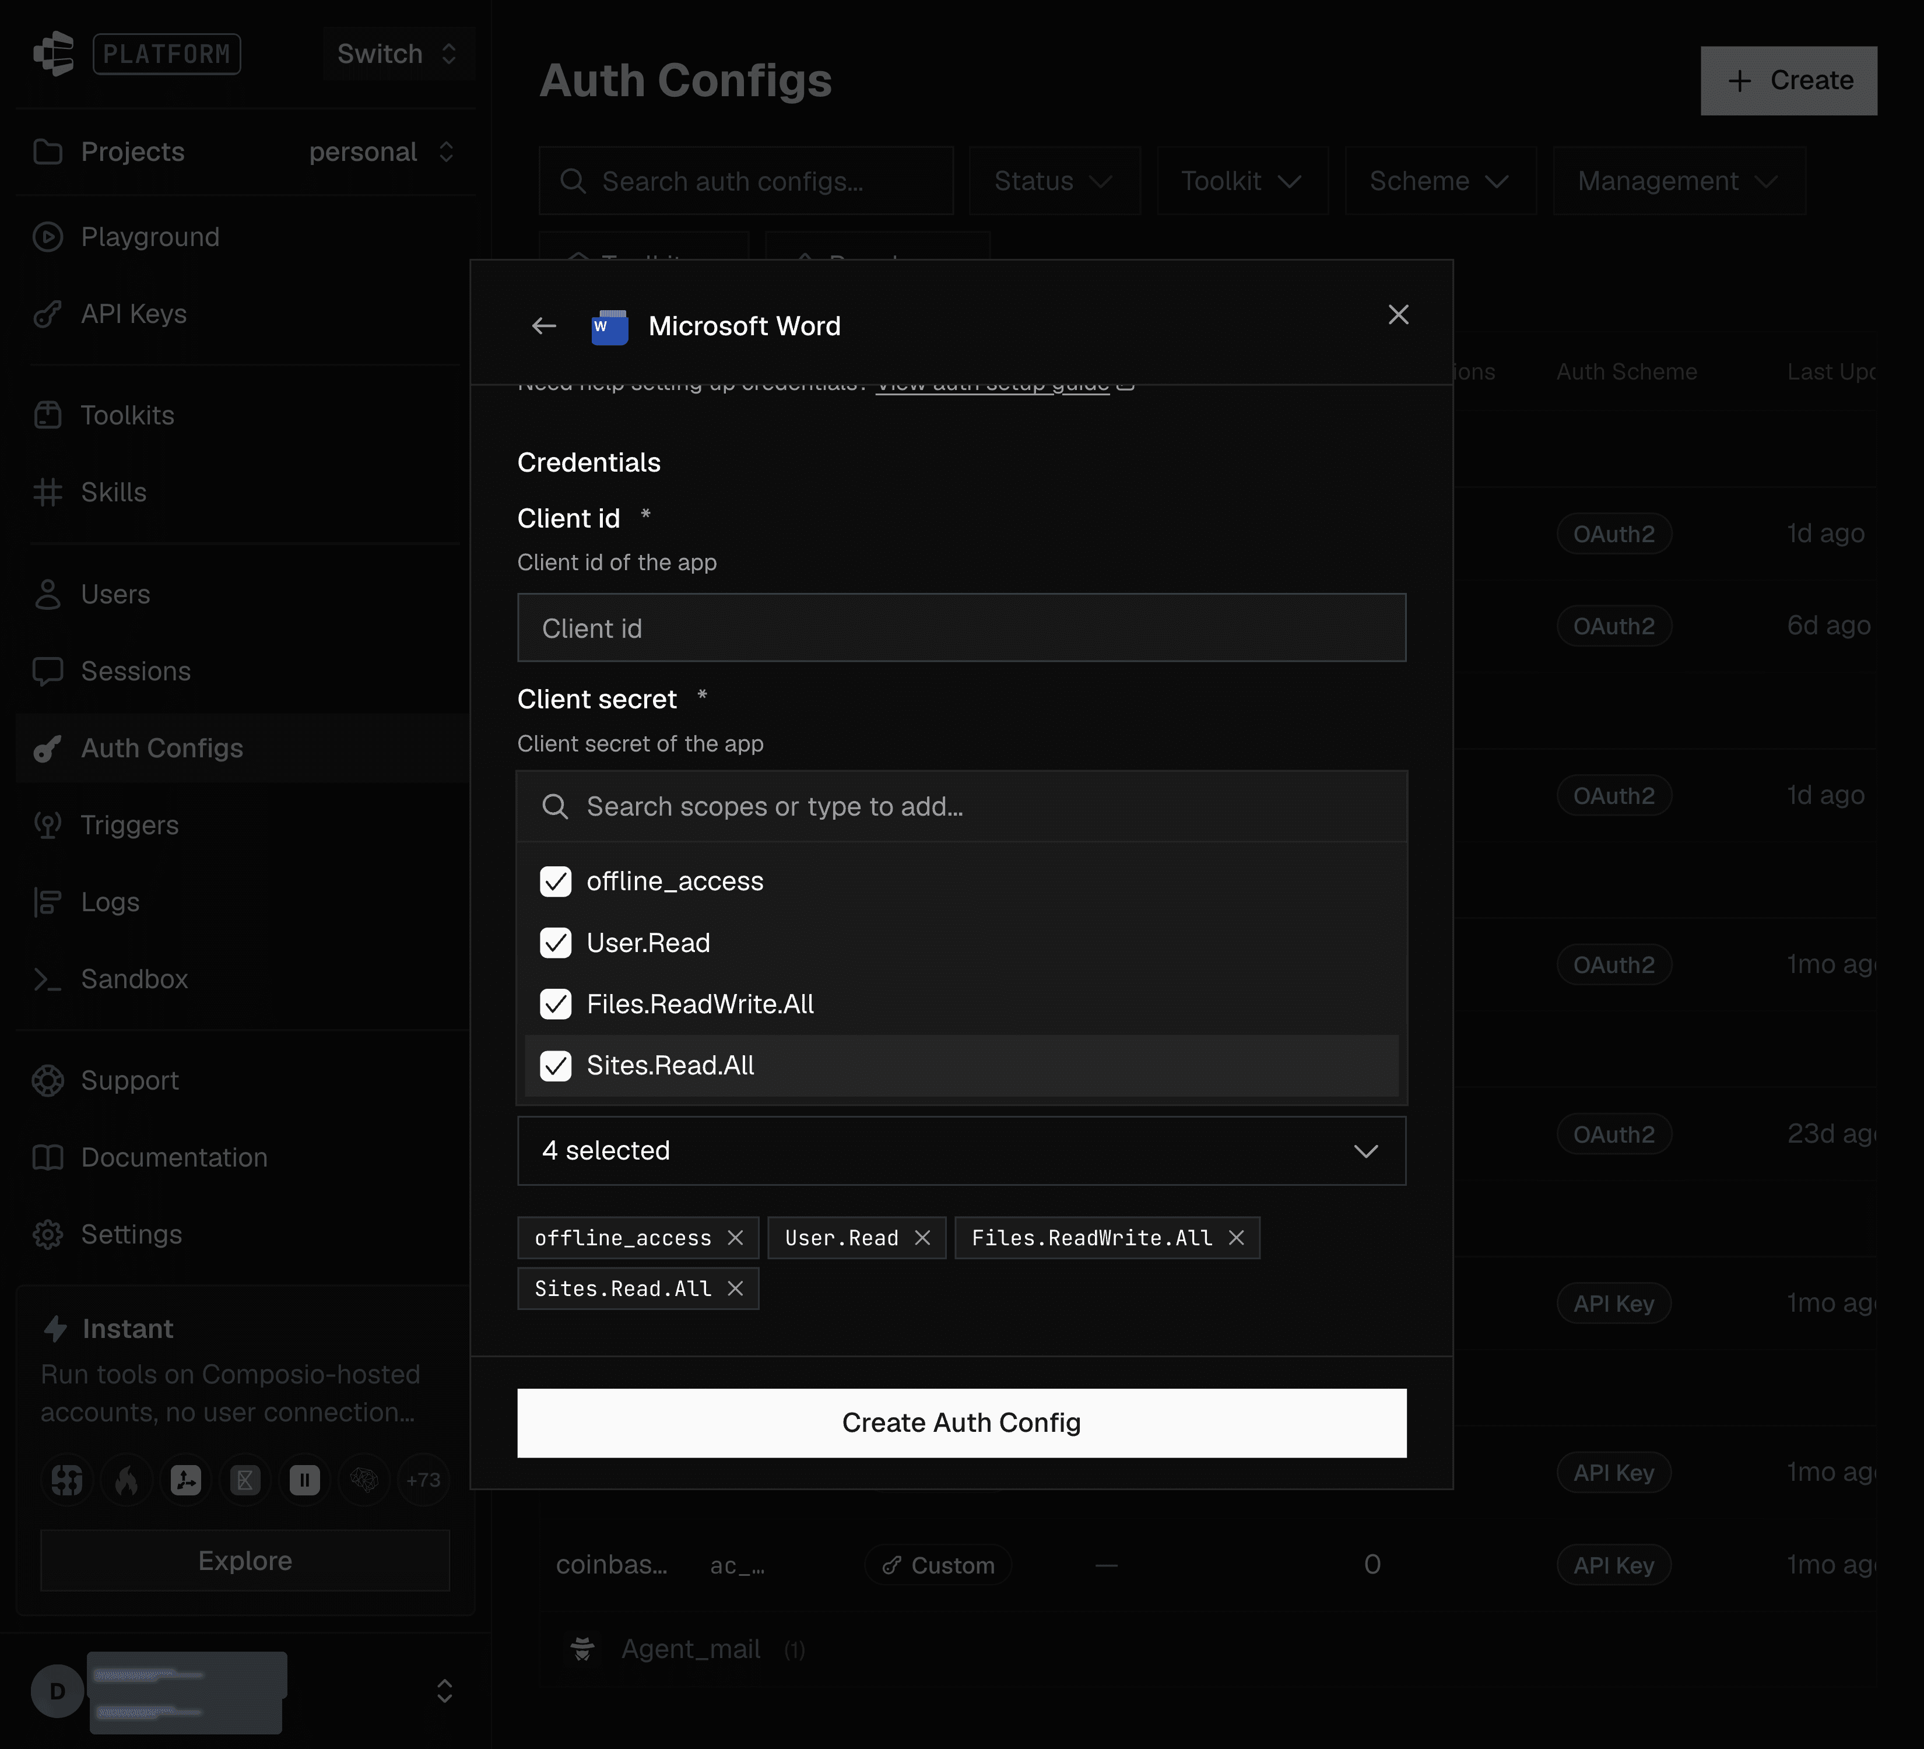Uncheck the Sites.Read.All scope checkbox
The height and width of the screenshot is (1749, 1924).
(556, 1065)
